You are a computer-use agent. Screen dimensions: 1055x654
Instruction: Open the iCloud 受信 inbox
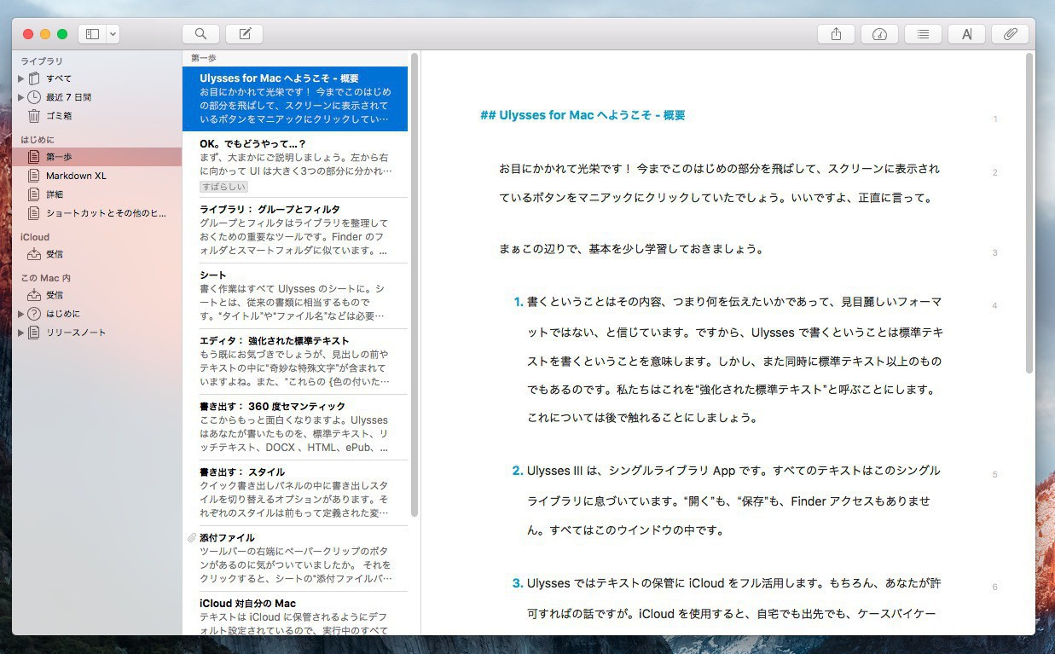coord(54,254)
